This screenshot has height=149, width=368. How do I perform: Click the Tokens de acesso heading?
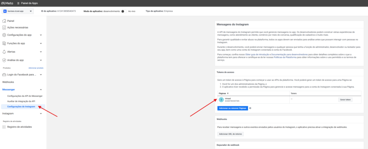tap(225, 72)
